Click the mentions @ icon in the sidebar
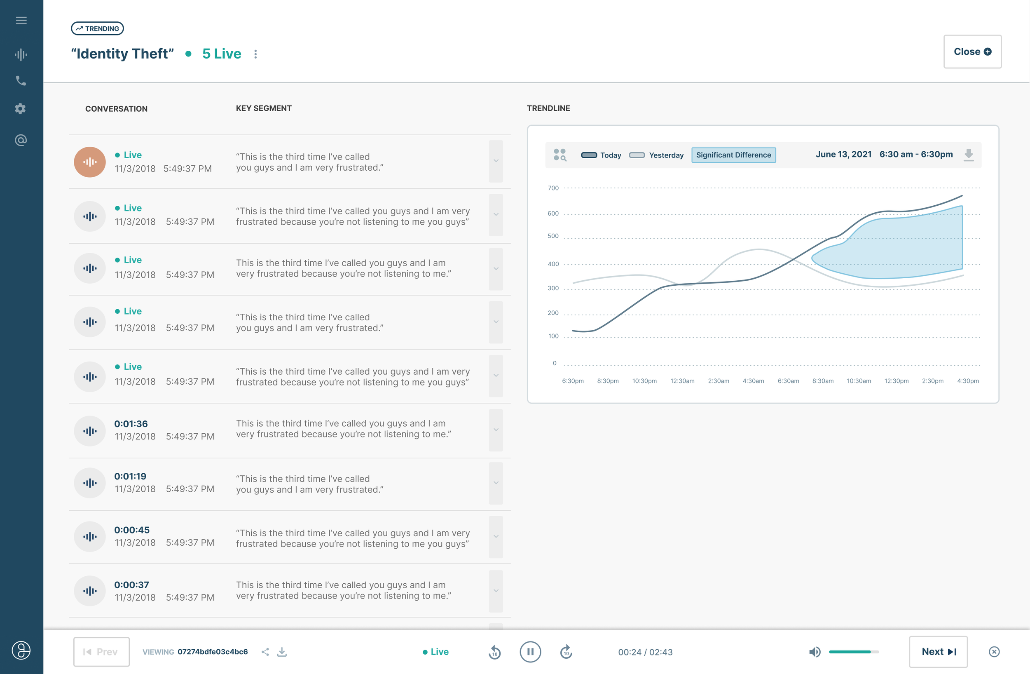Screen dimensions: 1030x674 (x=21, y=139)
